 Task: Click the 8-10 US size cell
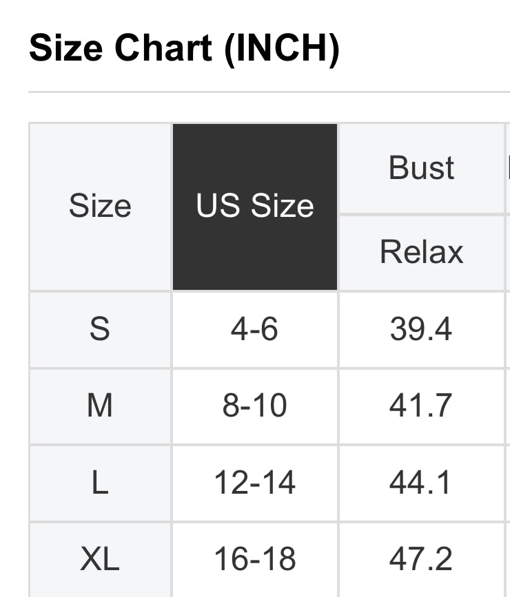pyautogui.click(x=255, y=406)
